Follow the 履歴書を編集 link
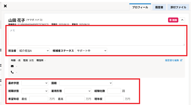 pyautogui.click(x=172, y=60)
